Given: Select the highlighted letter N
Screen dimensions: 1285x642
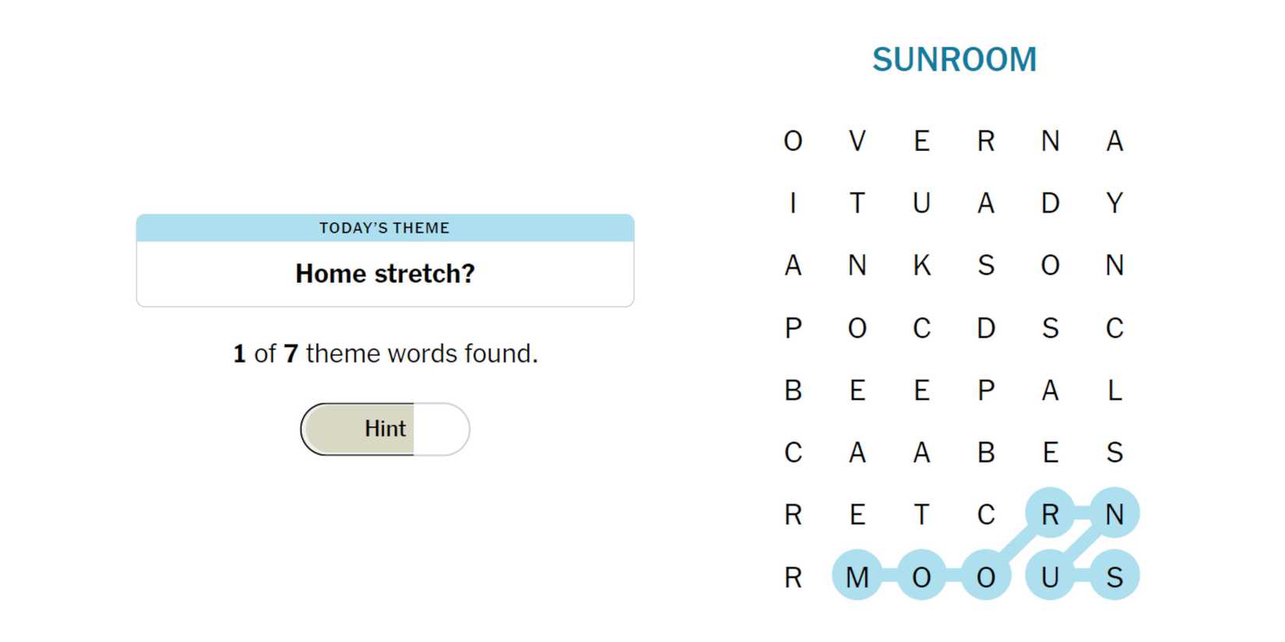Looking at the screenshot, I should 1114,514.
